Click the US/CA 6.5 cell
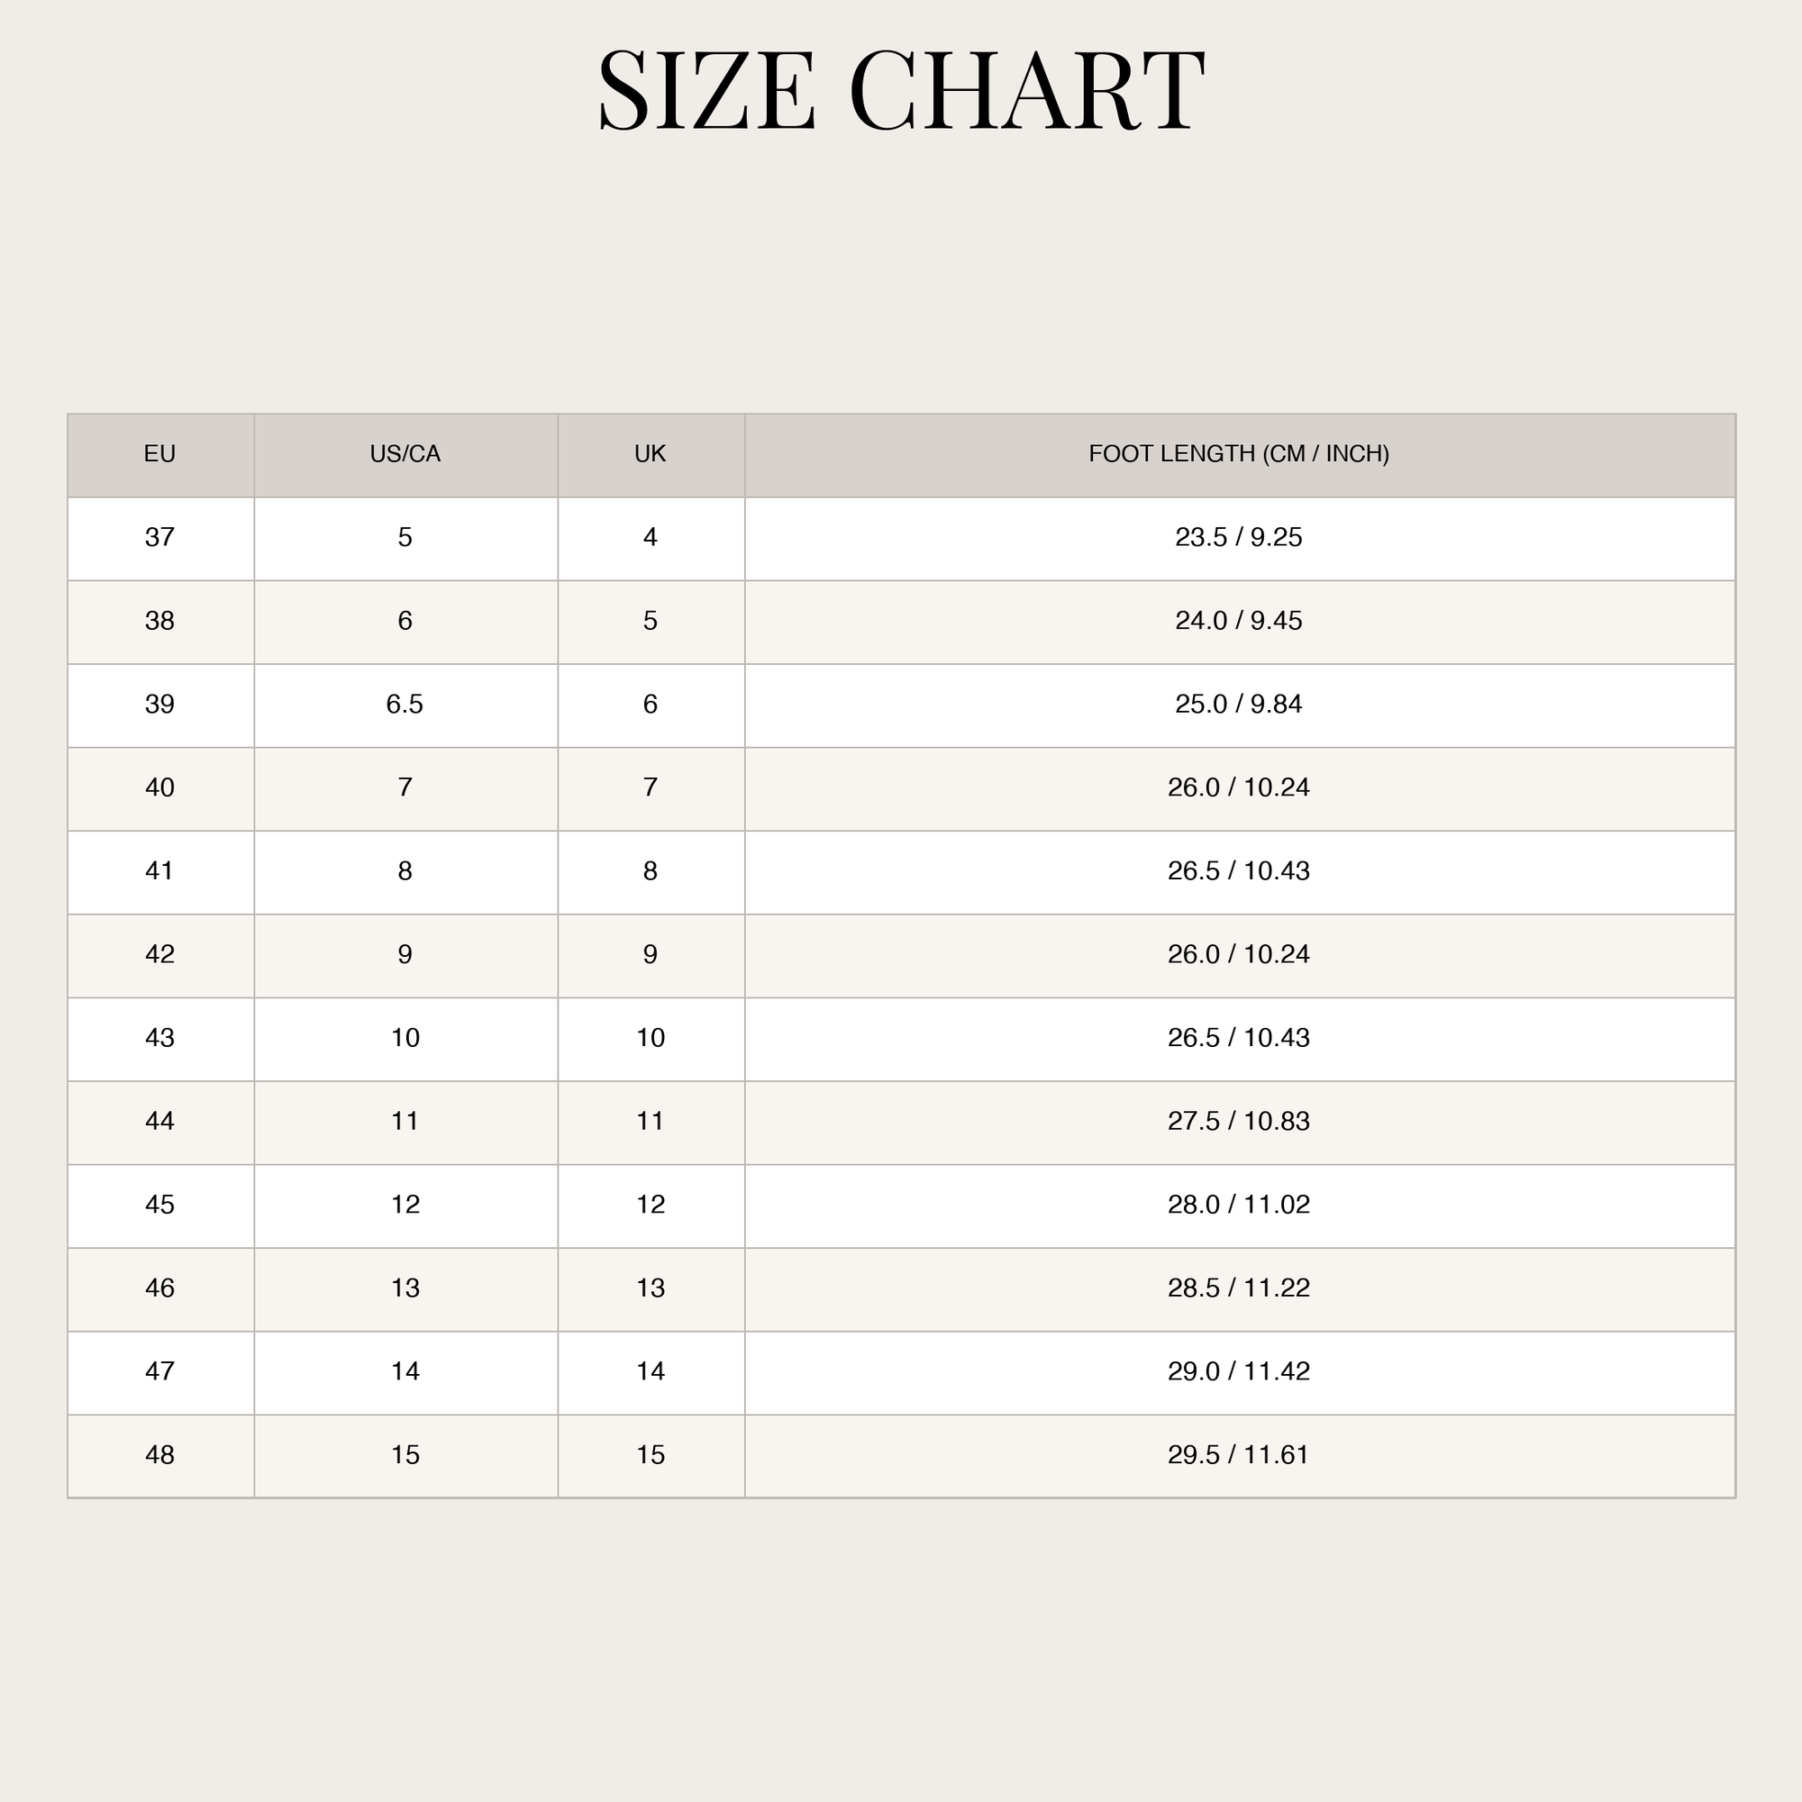Viewport: 1802px width, 1802px height. (405, 705)
